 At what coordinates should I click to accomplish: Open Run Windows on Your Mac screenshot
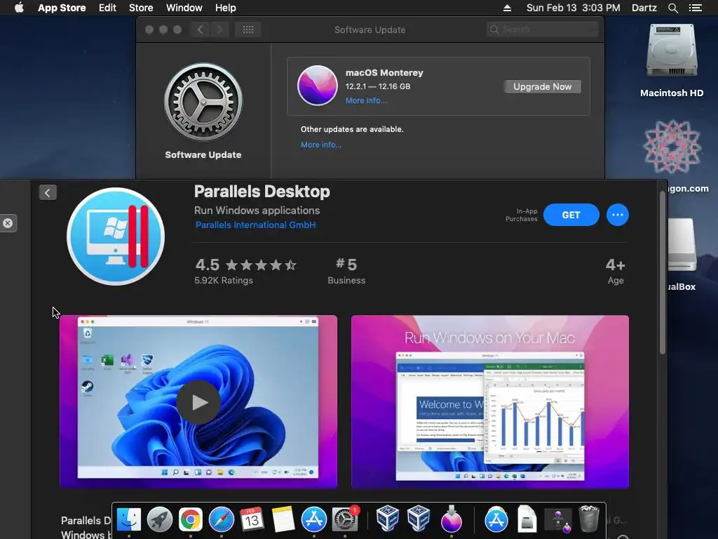point(490,401)
